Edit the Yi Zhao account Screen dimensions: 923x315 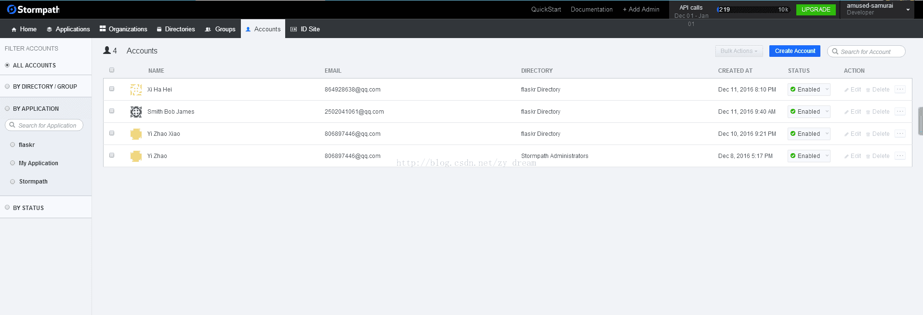(853, 156)
